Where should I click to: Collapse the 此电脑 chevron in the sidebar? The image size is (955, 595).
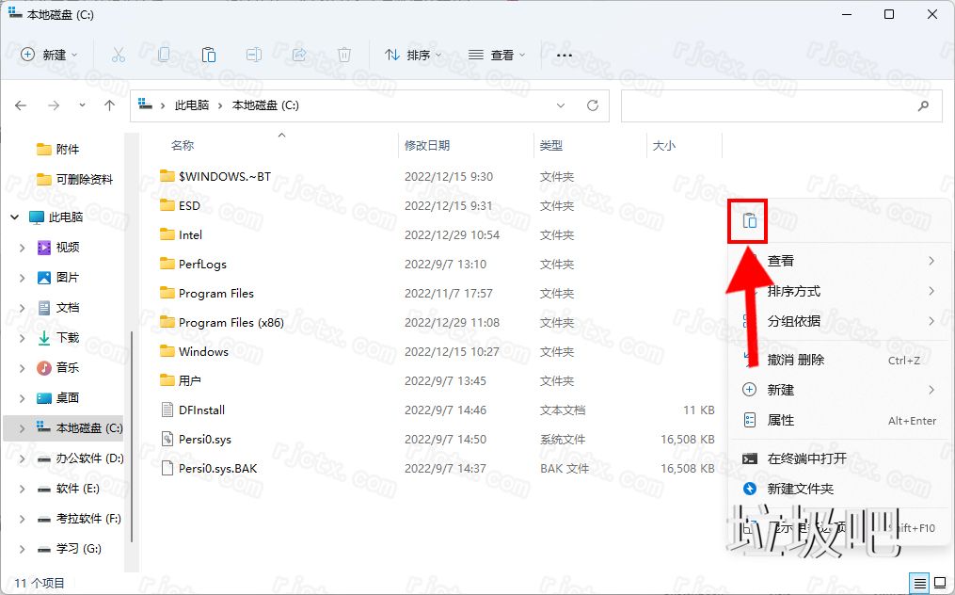tap(15, 215)
